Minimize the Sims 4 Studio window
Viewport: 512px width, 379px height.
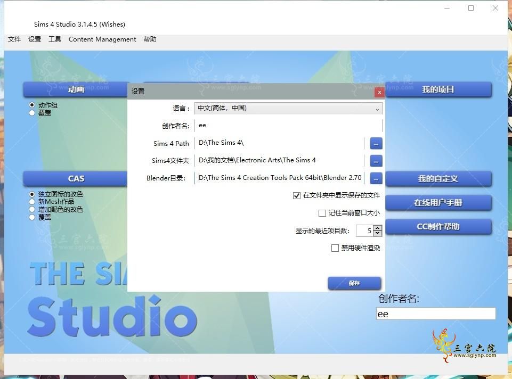click(447, 8)
